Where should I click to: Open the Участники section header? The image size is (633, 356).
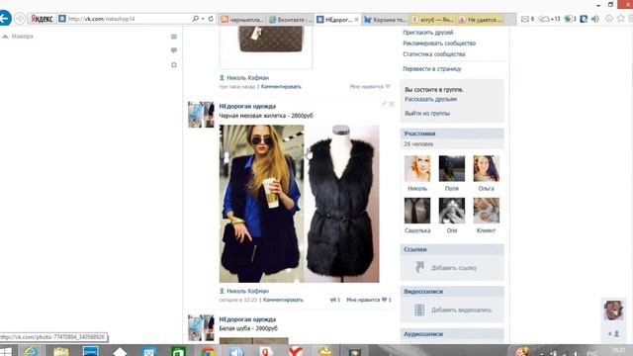[452, 133]
